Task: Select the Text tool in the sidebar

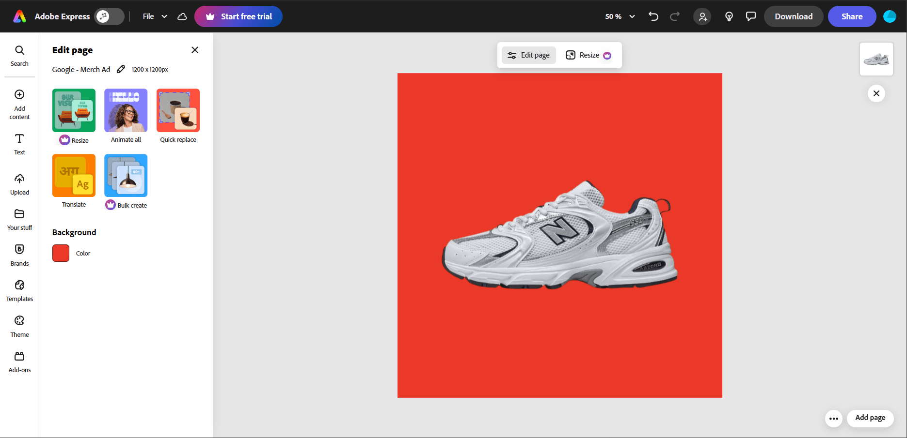Action: coord(19,144)
